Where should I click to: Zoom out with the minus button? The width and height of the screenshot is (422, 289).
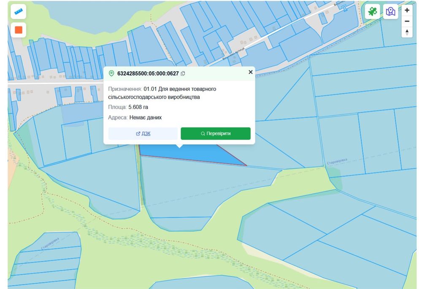(x=407, y=21)
